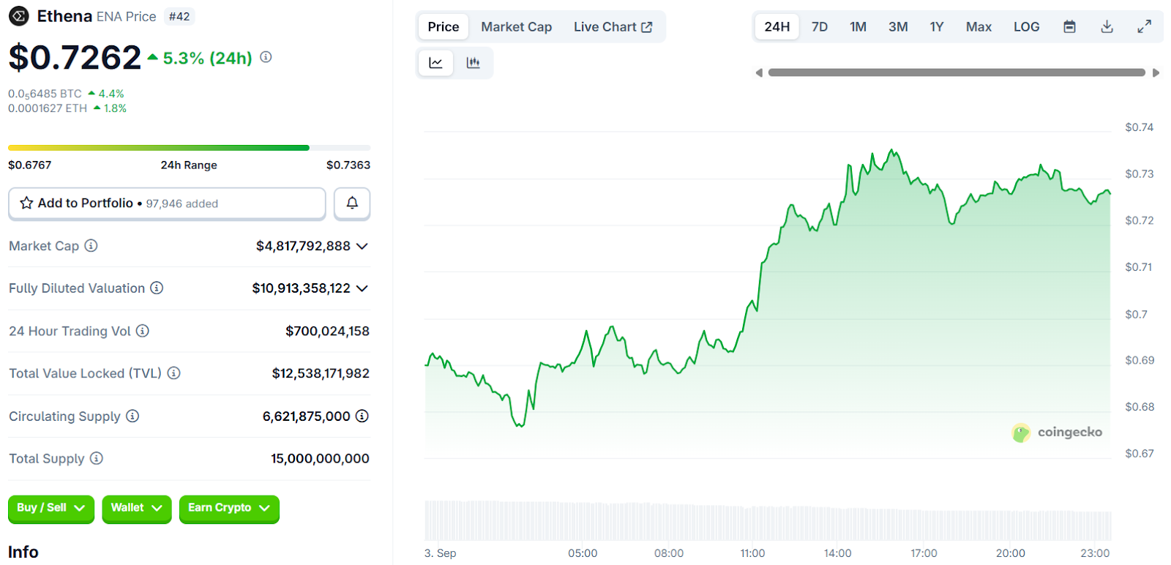Toggle LOG scale on the chart
Screen dimensions: 1171x565
point(1026,27)
